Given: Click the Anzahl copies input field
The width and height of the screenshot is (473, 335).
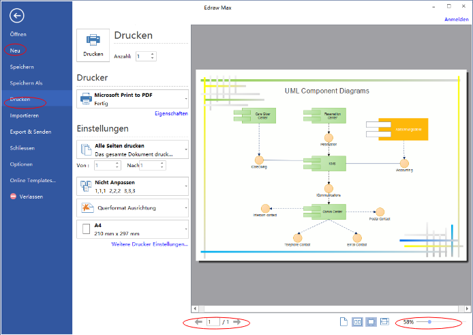Looking at the screenshot, I should pos(142,56).
